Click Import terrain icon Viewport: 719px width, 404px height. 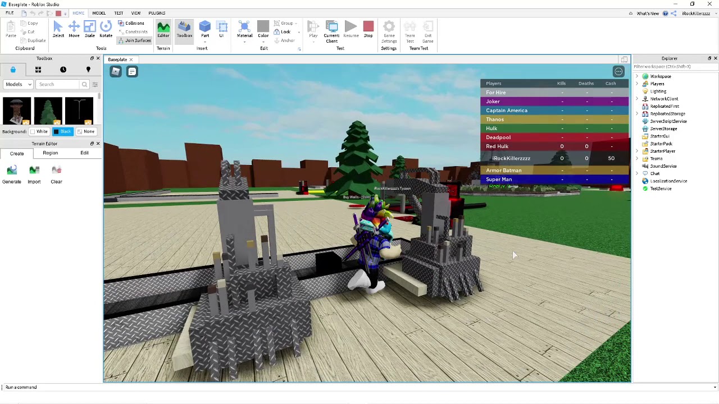[x=34, y=175]
